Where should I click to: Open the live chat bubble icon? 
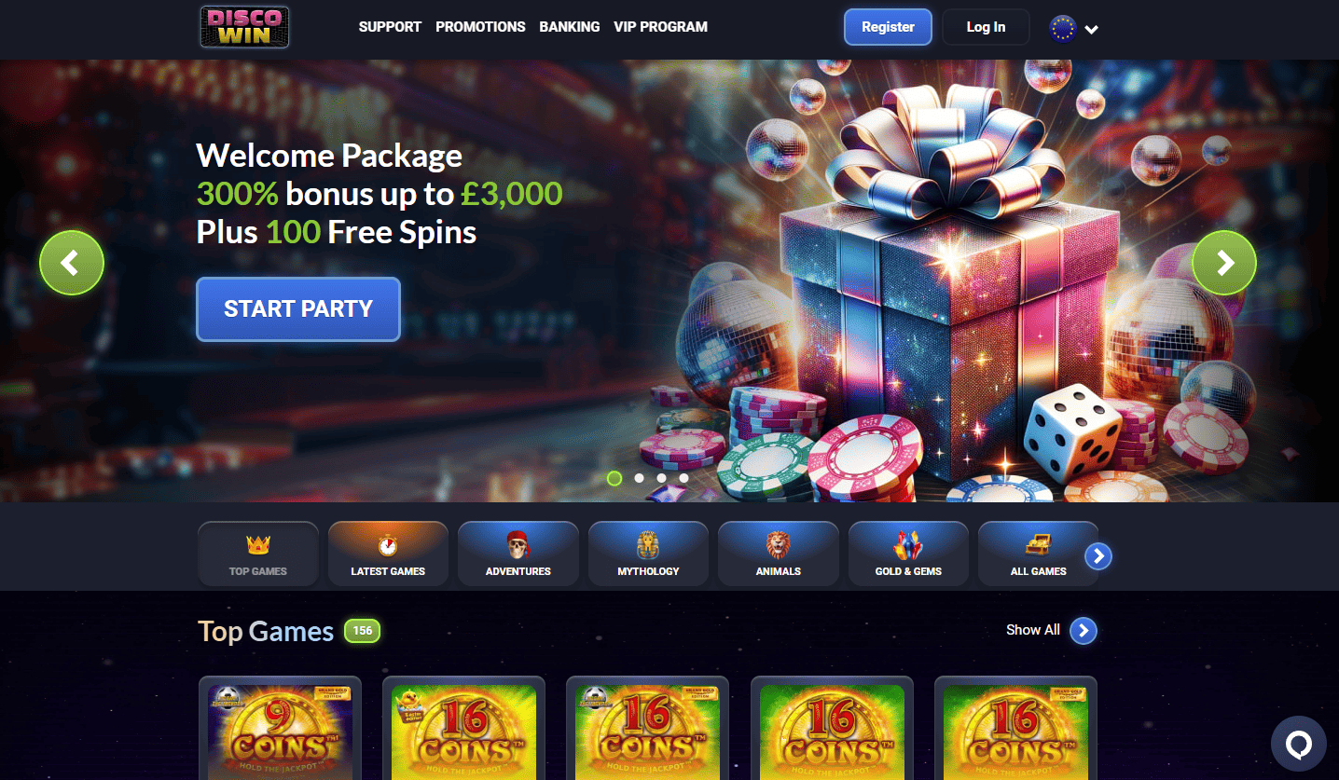[x=1299, y=744]
